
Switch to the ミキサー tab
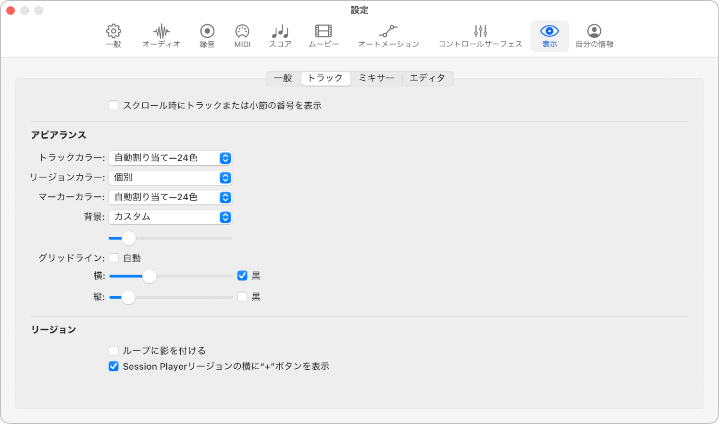pos(376,78)
